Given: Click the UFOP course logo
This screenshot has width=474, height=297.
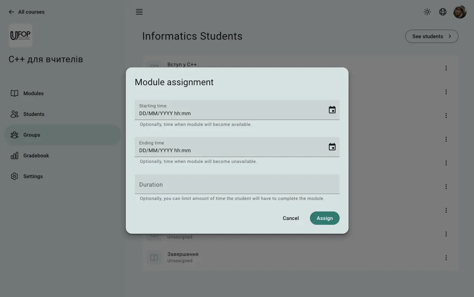Looking at the screenshot, I should click(20, 35).
